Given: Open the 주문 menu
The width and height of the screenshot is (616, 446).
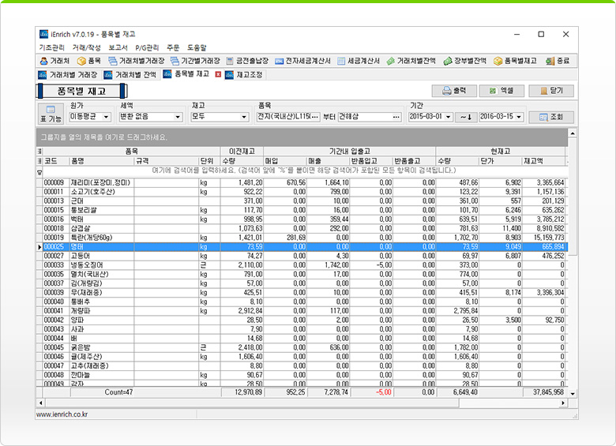Looking at the screenshot, I should [173, 47].
